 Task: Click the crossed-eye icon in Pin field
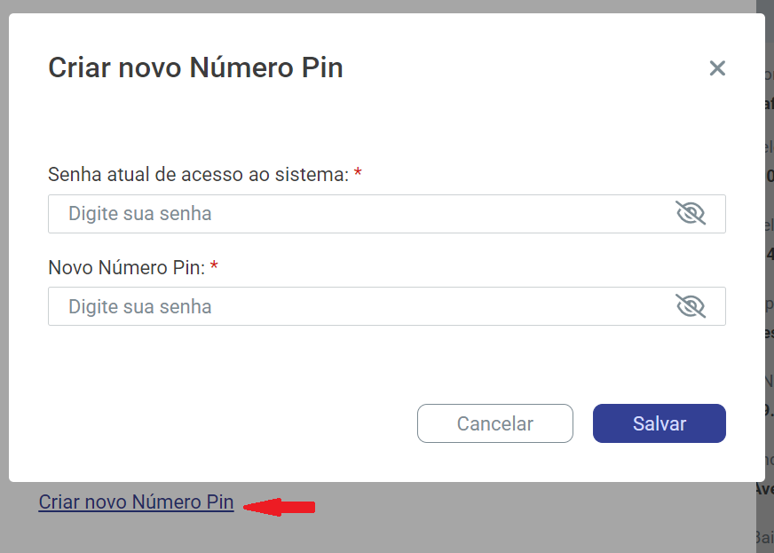pos(690,306)
